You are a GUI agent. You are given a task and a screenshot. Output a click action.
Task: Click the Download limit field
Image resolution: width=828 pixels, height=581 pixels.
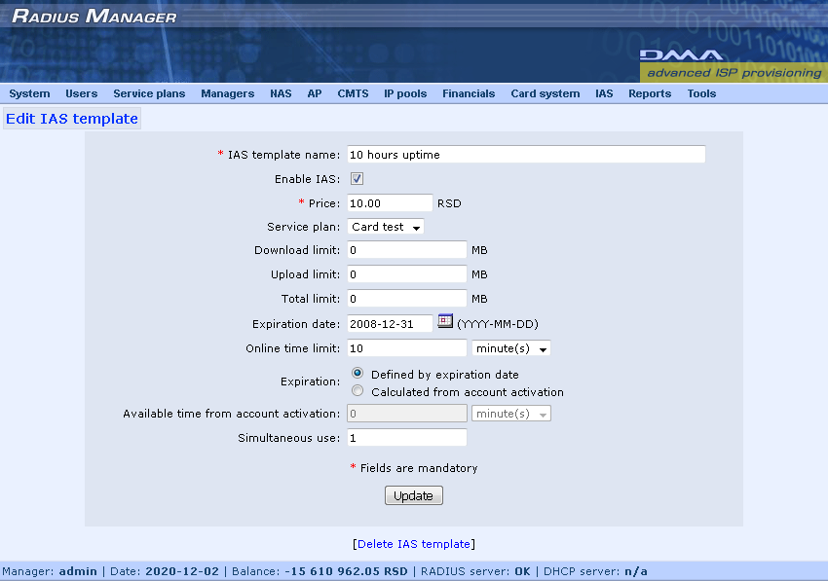pos(406,250)
